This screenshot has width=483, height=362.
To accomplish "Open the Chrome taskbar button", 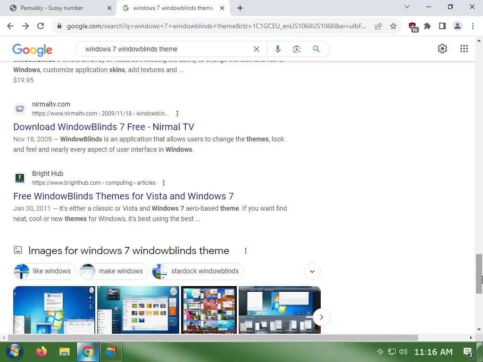I will pyautogui.click(x=88, y=352).
